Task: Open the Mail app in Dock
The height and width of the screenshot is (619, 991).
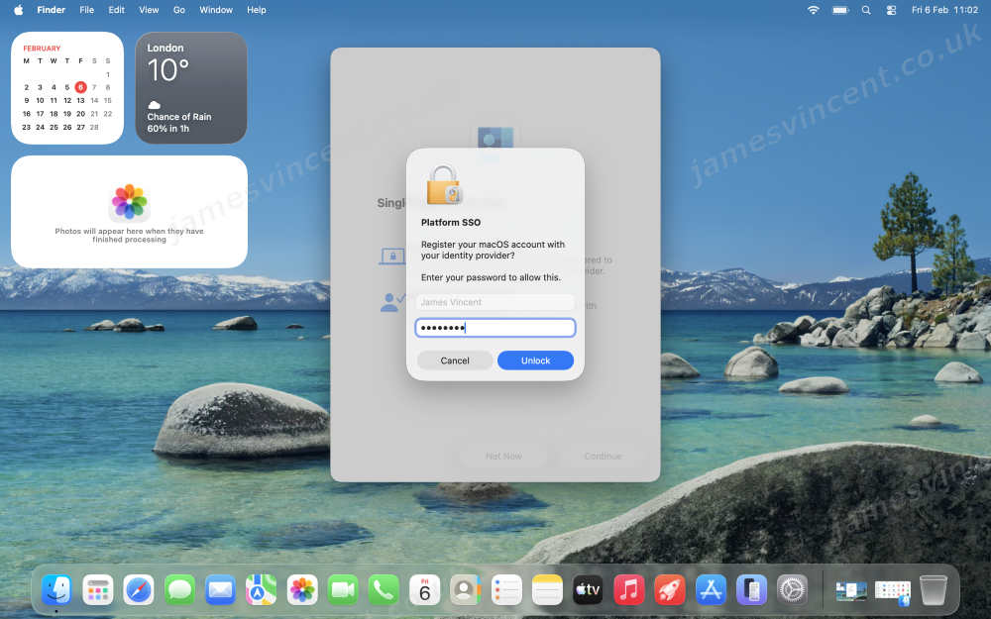Action: tap(220, 590)
